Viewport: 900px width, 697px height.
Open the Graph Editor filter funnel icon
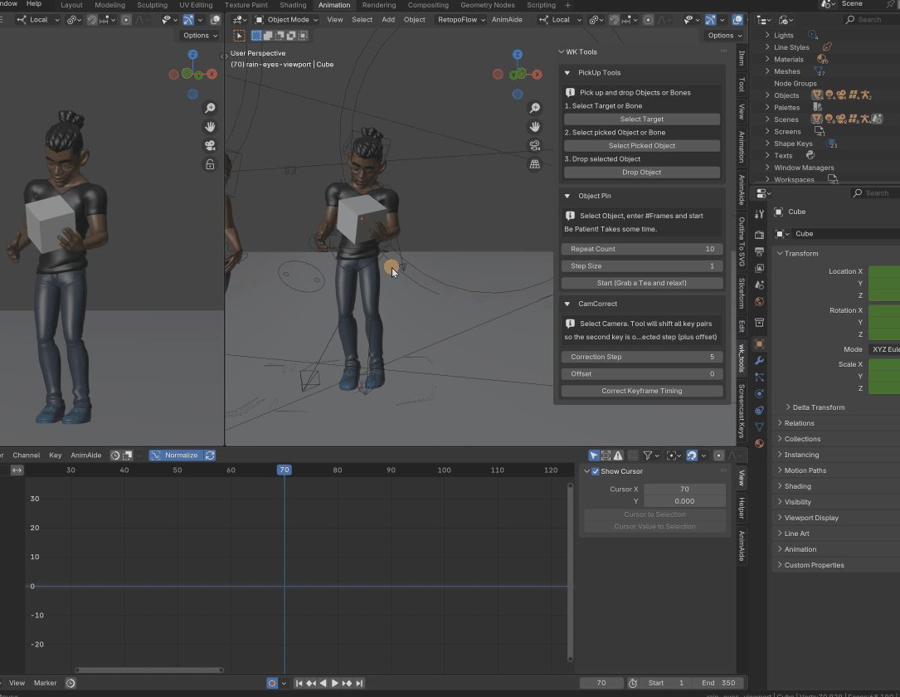coord(647,455)
